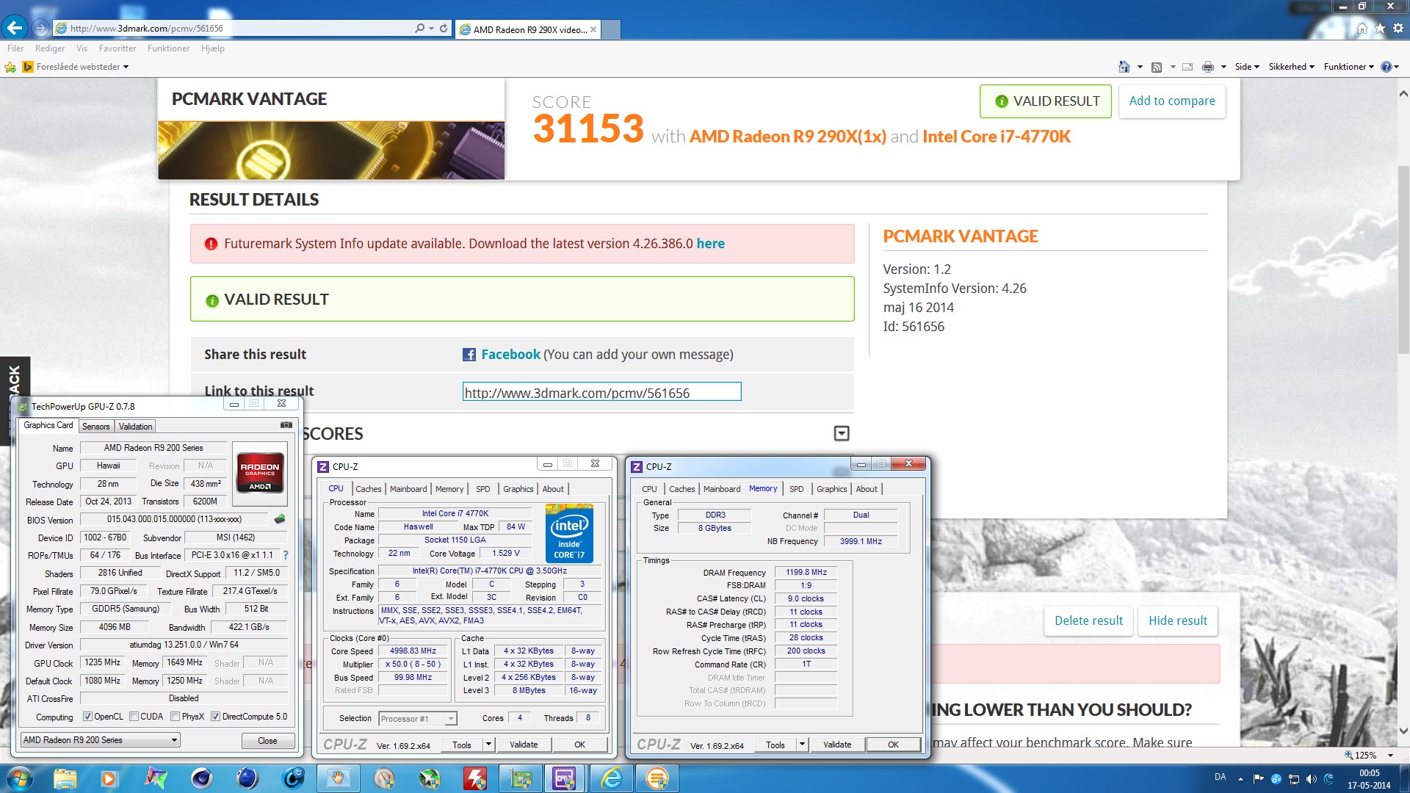Click the Facebook share link
1410x793 pixels.
[510, 355]
